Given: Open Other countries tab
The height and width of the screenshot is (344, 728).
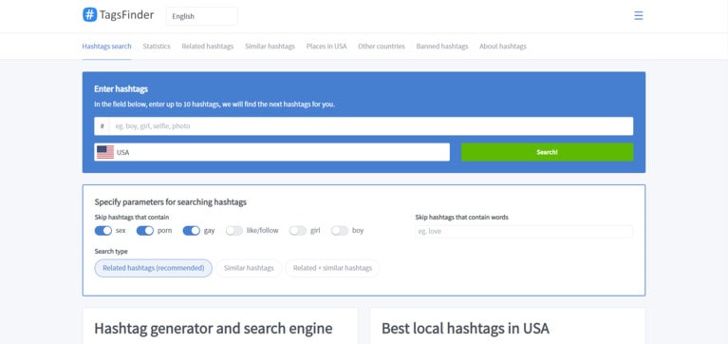Looking at the screenshot, I should point(382,46).
